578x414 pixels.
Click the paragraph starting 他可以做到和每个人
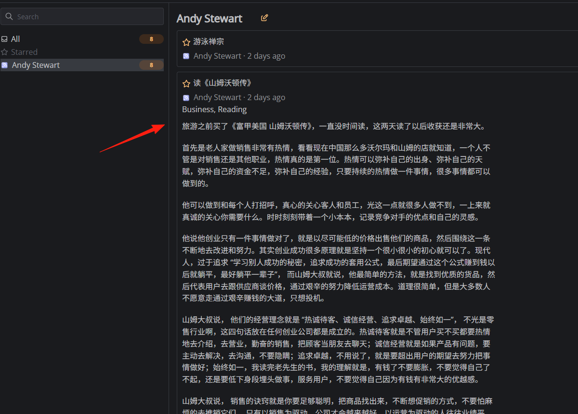point(336,211)
